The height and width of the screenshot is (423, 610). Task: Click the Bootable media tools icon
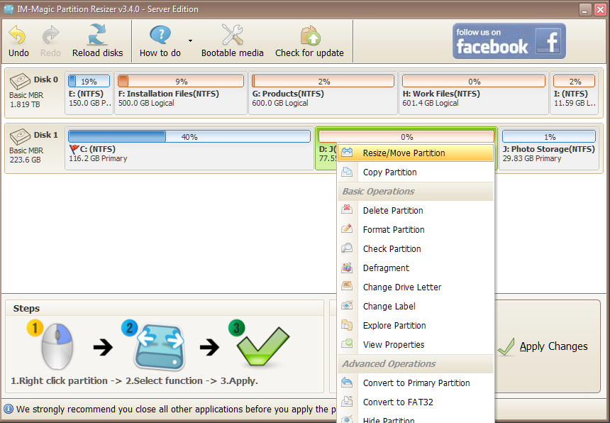pos(232,35)
